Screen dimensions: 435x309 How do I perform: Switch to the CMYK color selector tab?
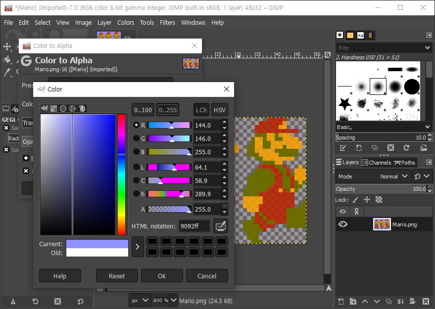(54, 108)
